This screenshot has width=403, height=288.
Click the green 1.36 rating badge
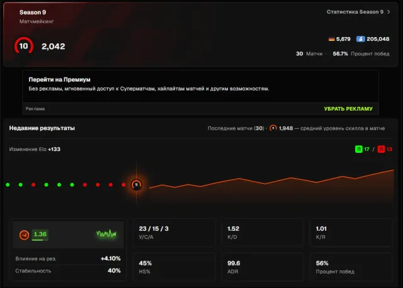[x=40, y=235]
